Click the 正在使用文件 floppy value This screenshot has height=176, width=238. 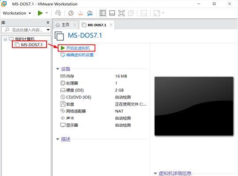(x=131, y=104)
